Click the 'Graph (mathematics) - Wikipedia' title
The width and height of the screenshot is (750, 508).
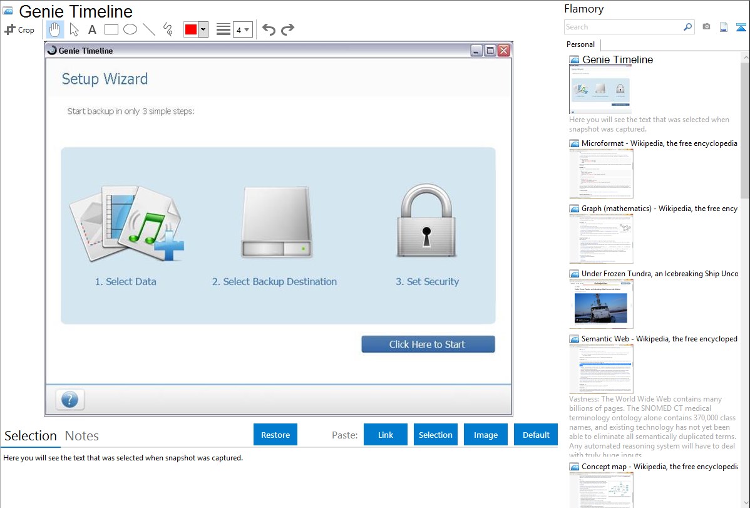(x=659, y=209)
